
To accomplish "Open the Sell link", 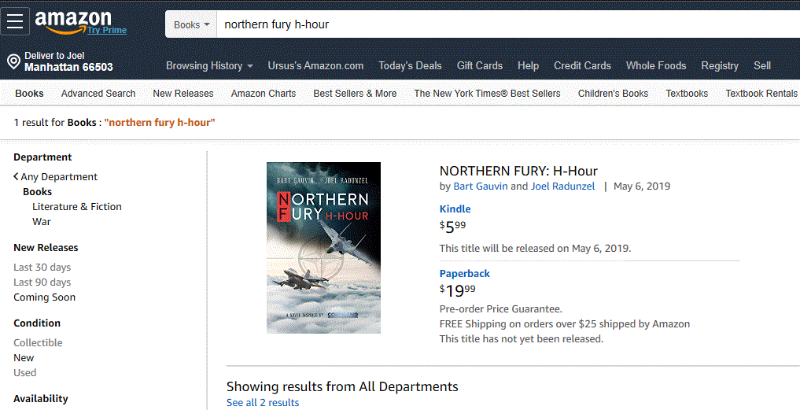I will pyautogui.click(x=762, y=66).
